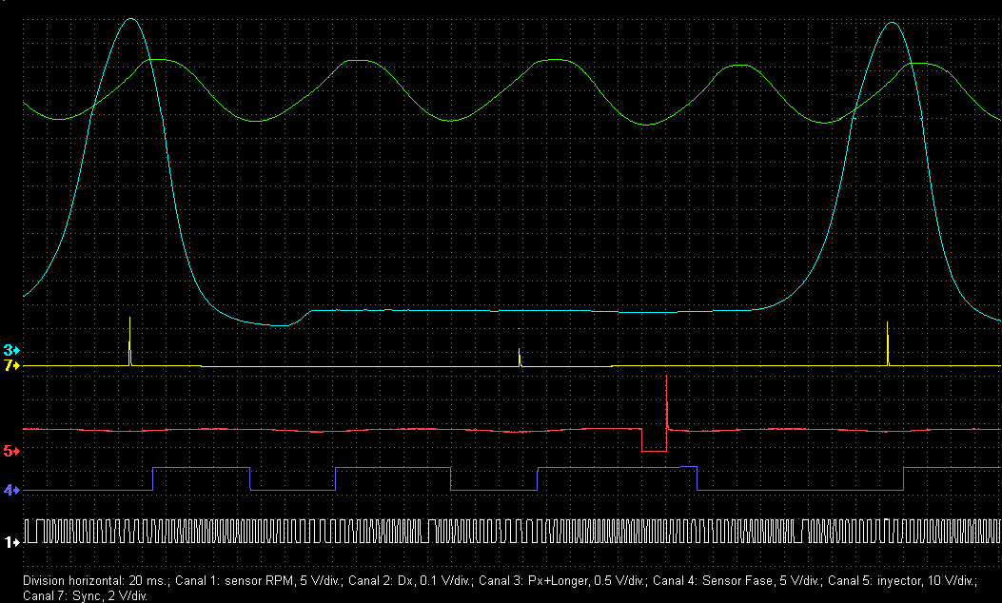Click the second cyan pressure peak on the right
Image resolution: width=1002 pixels, height=603 pixels.
click(891, 24)
